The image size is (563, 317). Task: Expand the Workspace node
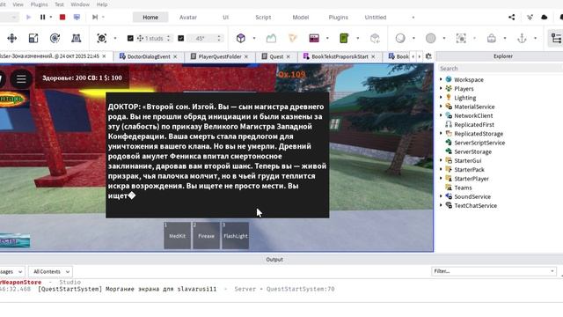(441, 79)
